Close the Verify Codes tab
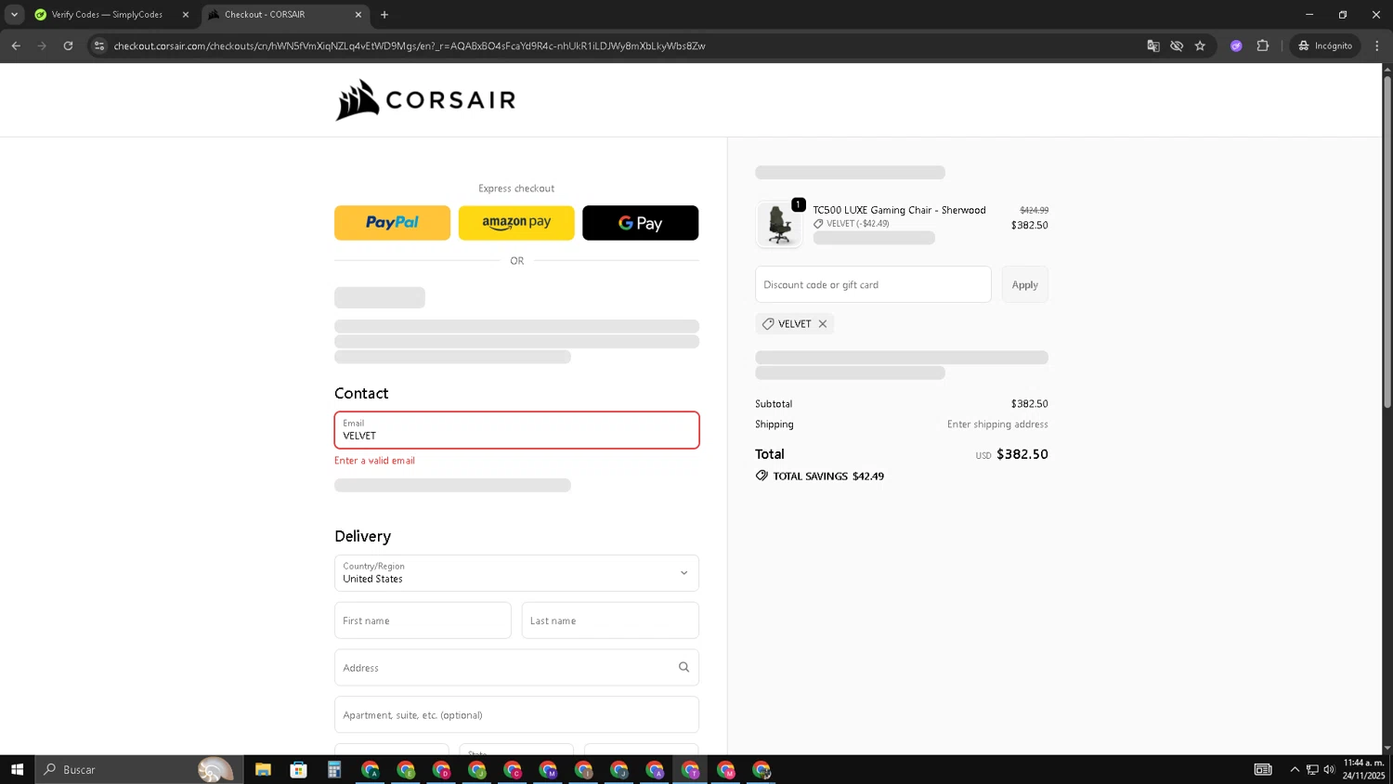This screenshot has height=784, width=1393. pos(185,15)
